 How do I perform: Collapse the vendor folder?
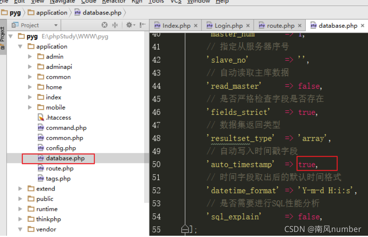[20, 229]
